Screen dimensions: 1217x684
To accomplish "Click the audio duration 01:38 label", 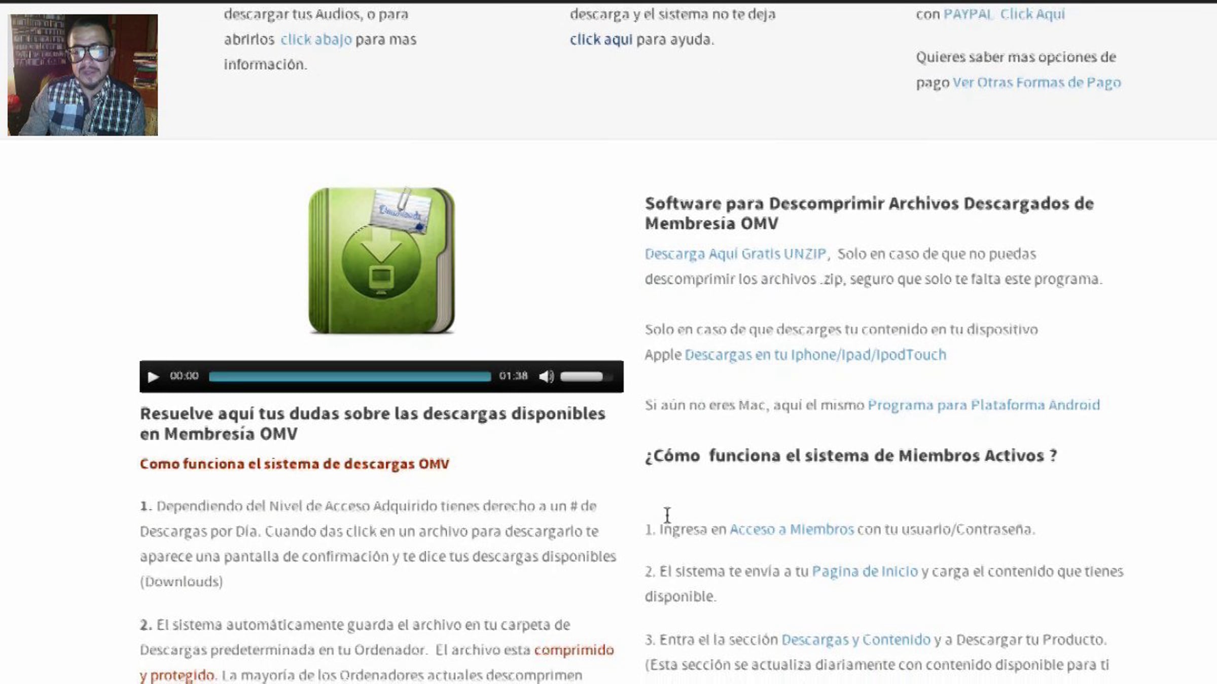I will tap(513, 376).
